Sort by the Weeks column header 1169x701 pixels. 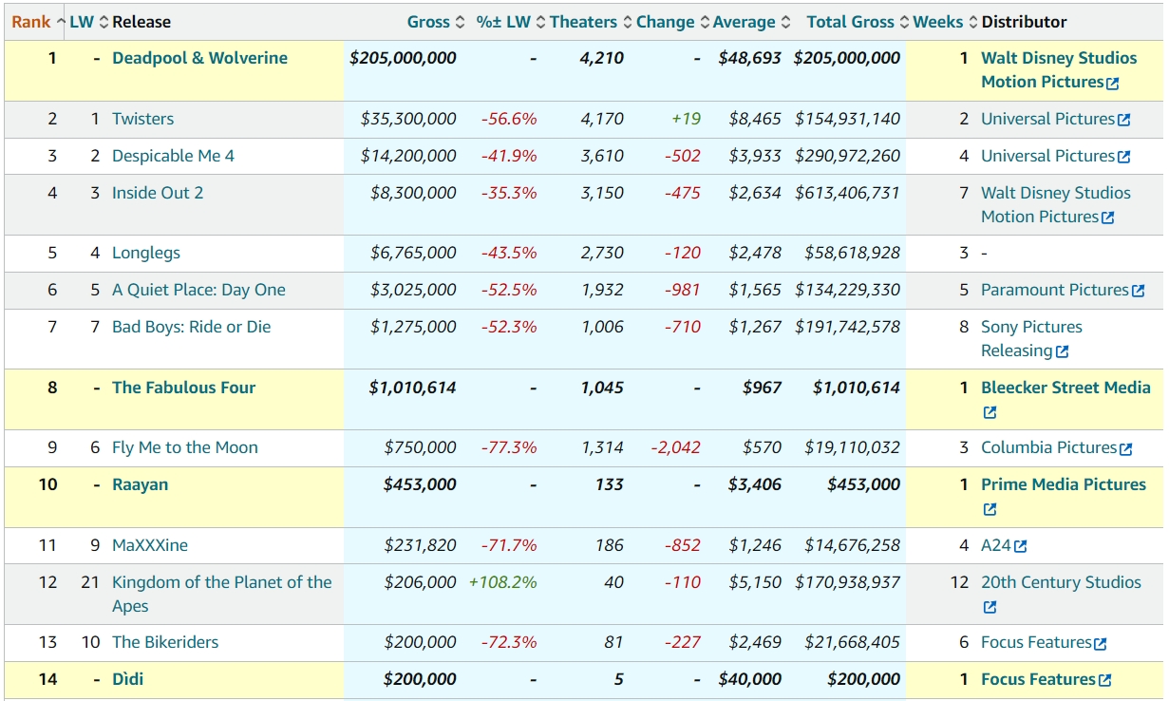946,22
